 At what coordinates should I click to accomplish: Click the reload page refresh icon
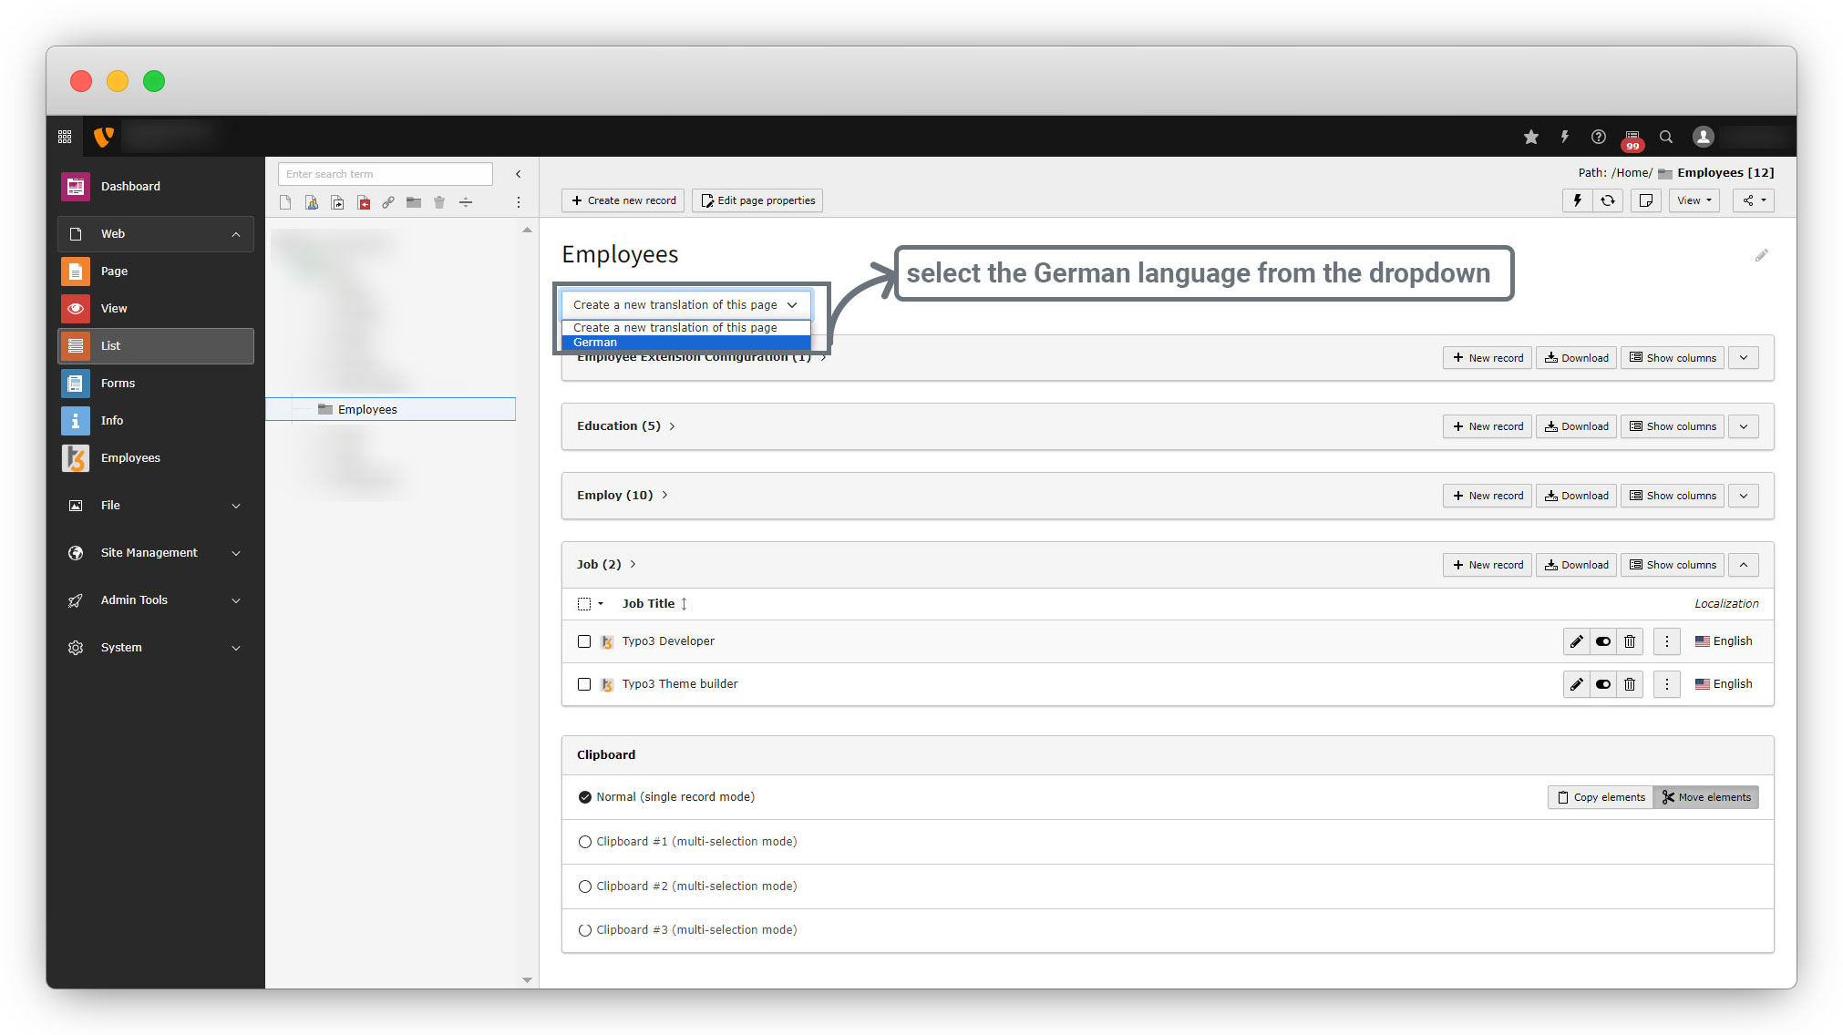1608,200
